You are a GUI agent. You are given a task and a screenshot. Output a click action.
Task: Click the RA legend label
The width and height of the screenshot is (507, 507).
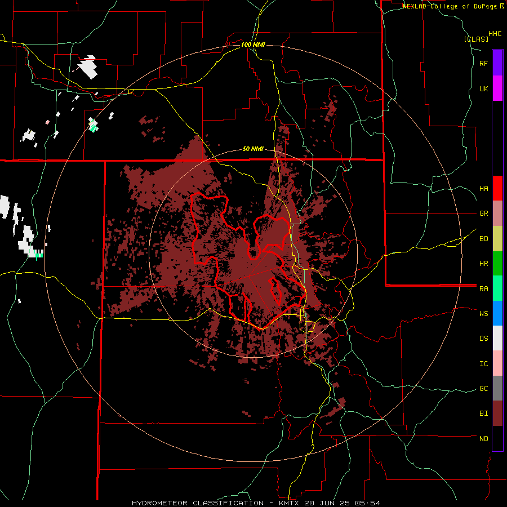[483, 289]
